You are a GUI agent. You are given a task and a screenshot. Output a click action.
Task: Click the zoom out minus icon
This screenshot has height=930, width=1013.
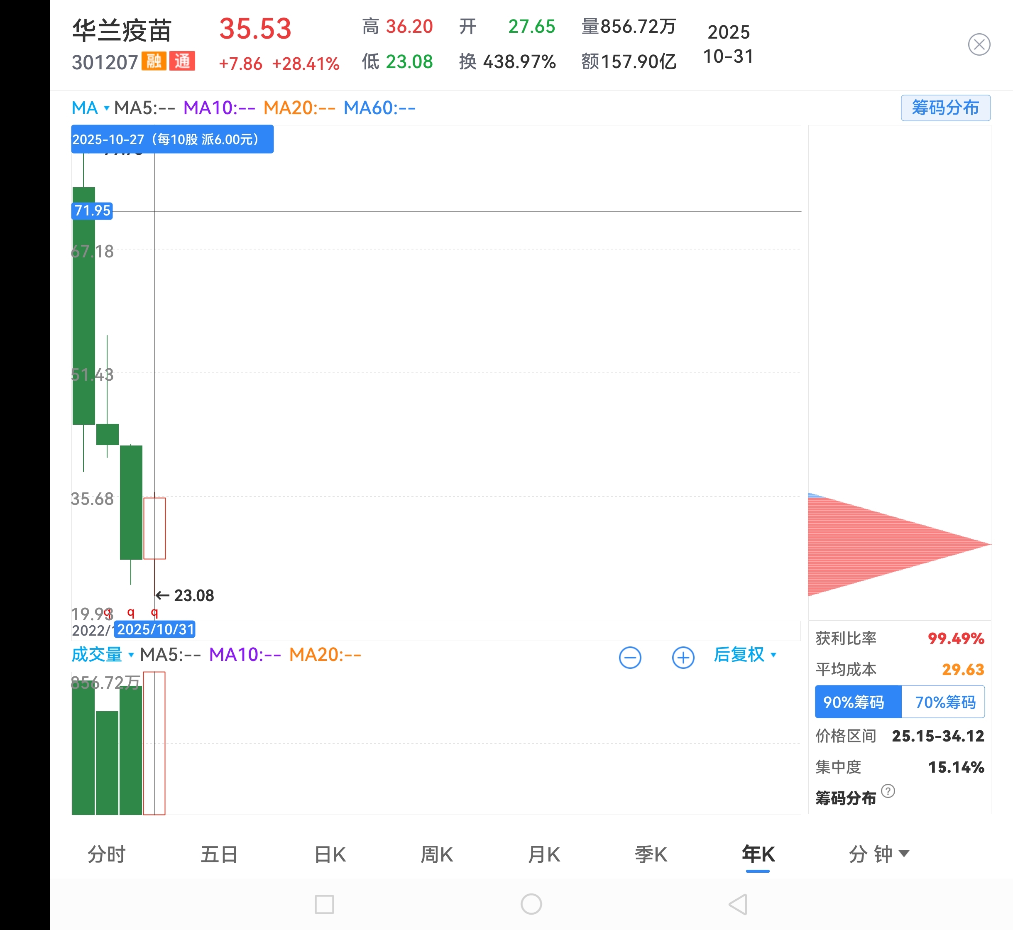[x=629, y=657]
